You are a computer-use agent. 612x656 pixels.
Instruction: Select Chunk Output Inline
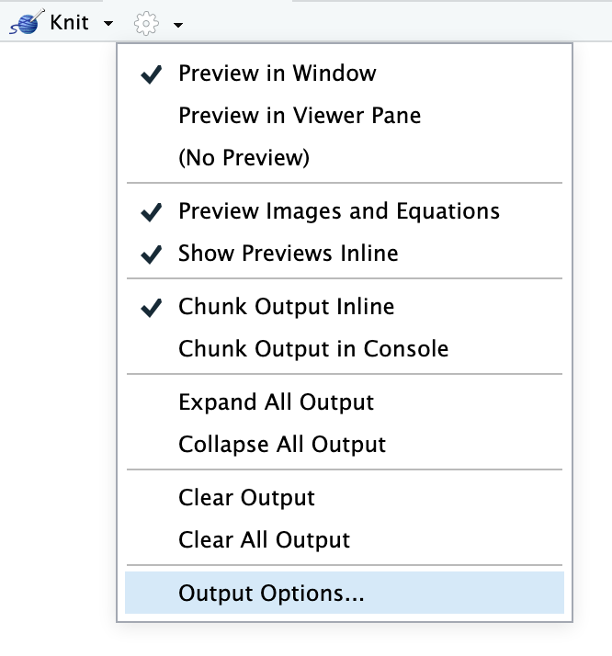(x=286, y=307)
